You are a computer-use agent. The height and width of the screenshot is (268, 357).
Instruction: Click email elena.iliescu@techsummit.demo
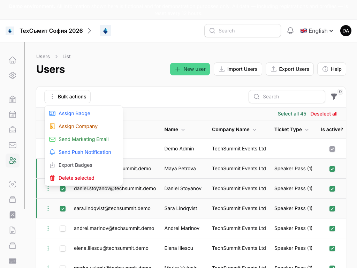tap(111, 248)
